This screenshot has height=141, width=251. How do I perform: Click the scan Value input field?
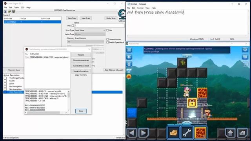99,25
